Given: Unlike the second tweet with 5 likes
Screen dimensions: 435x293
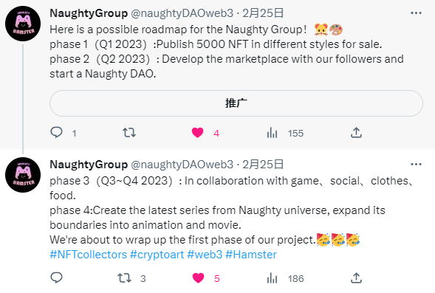Looking at the screenshot, I should [198, 278].
